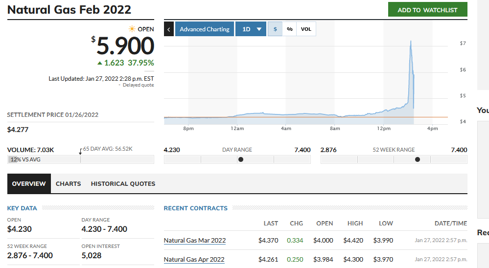Click the LOW column header
The image size is (489, 268).
(386, 223)
